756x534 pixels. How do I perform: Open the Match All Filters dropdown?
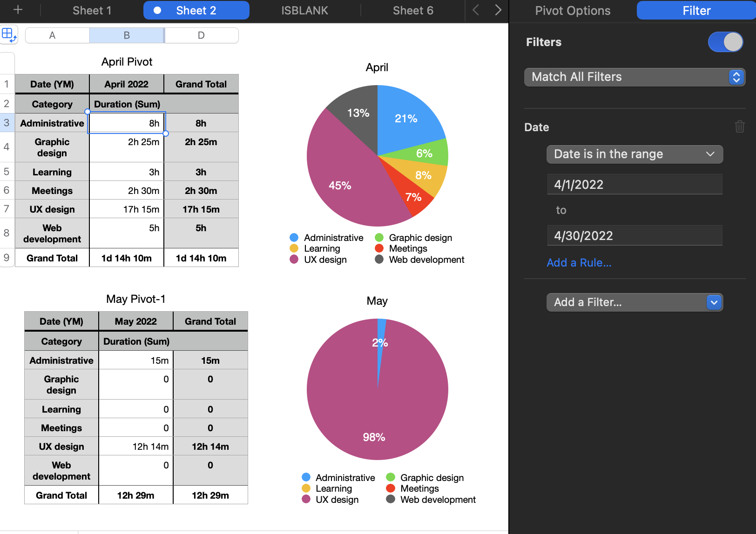634,77
